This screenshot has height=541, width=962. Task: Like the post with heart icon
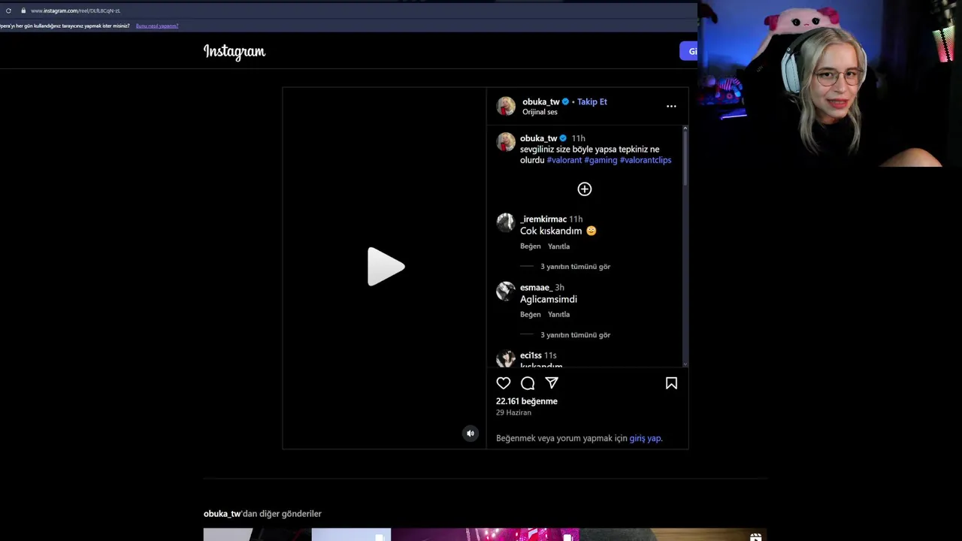coord(504,383)
